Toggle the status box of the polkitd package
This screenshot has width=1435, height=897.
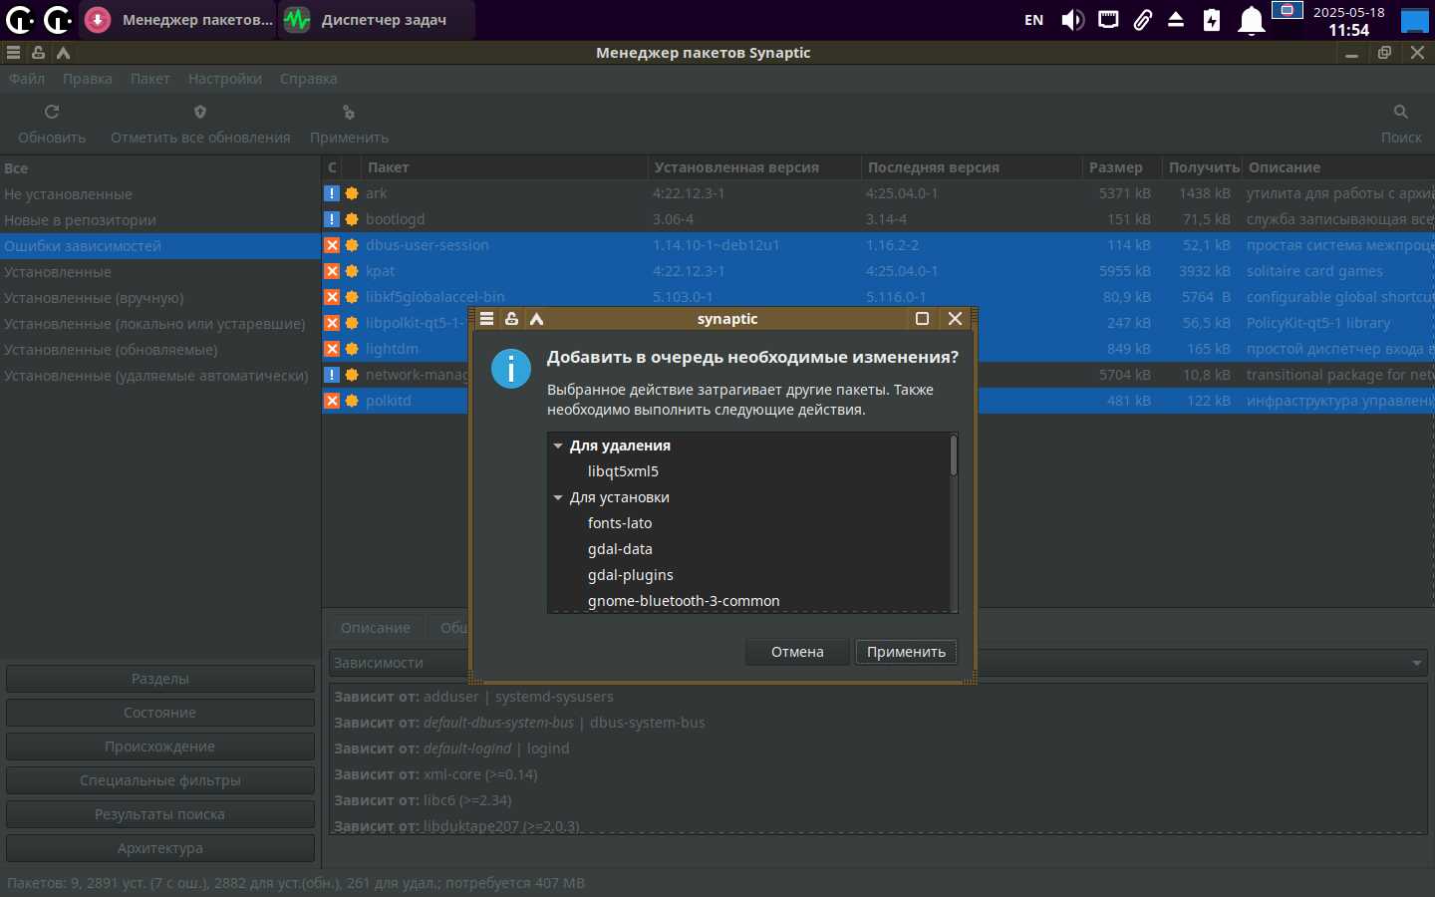click(x=332, y=401)
